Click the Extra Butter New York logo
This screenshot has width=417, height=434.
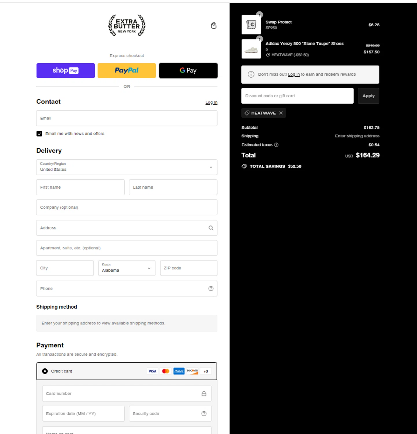click(127, 25)
